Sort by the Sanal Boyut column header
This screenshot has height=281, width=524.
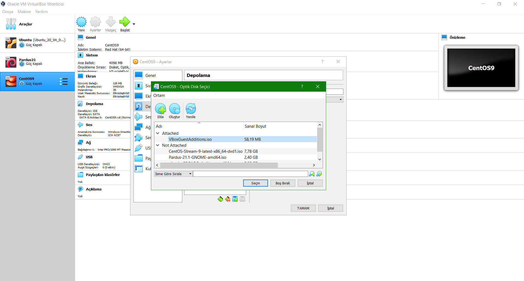click(x=280, y=126)
